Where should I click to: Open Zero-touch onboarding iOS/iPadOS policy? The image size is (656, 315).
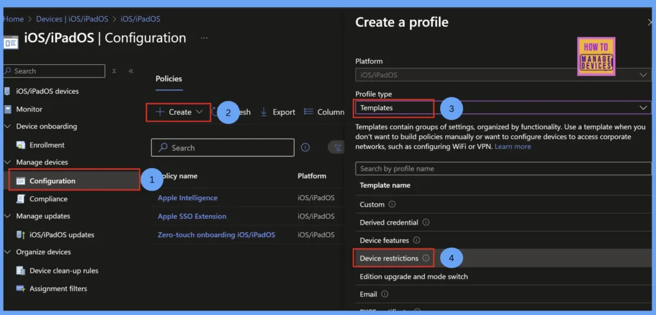(x=217, y=235)
